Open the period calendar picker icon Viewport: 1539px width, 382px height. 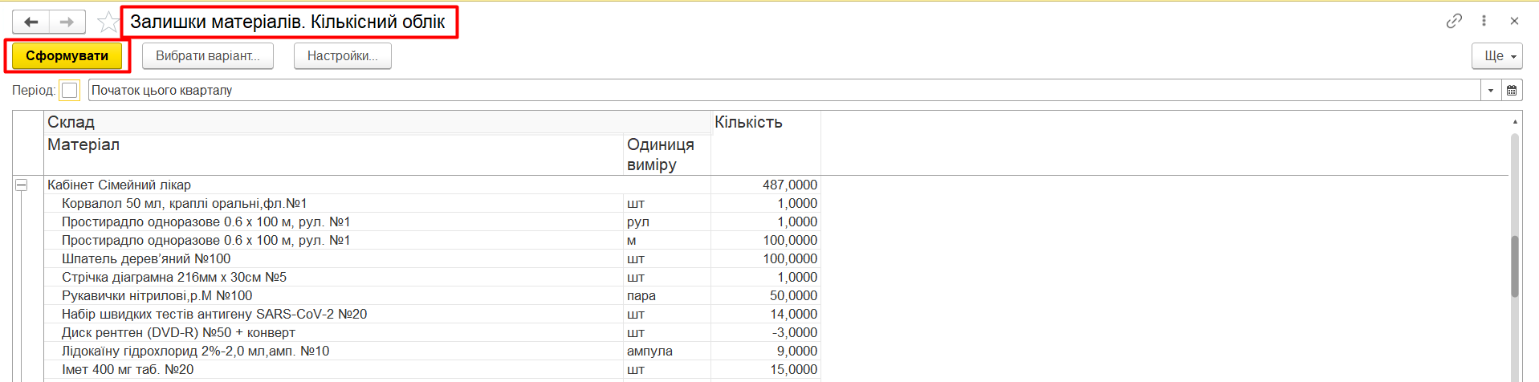coord(1512,91)
